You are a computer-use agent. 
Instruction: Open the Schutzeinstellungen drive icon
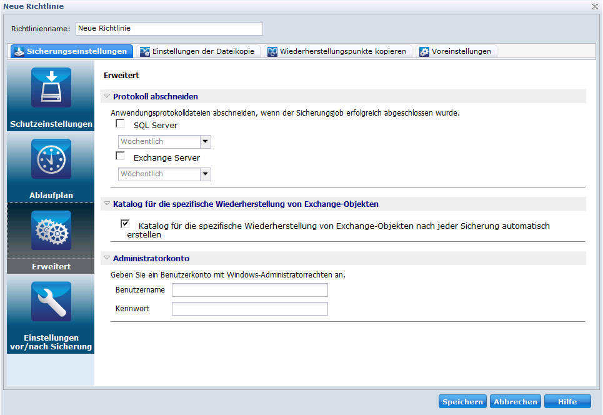51,89
